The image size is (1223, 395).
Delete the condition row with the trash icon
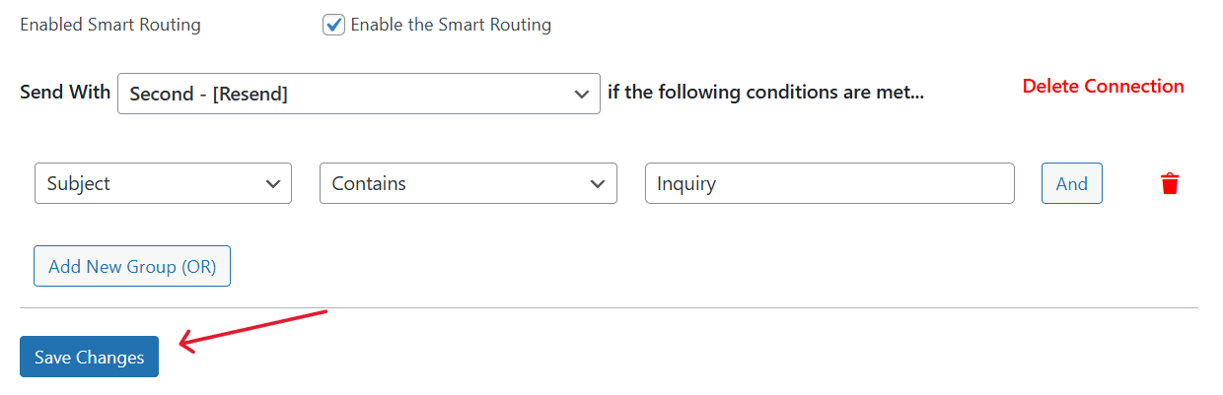pyautogui.click(x=1170, y=184)
